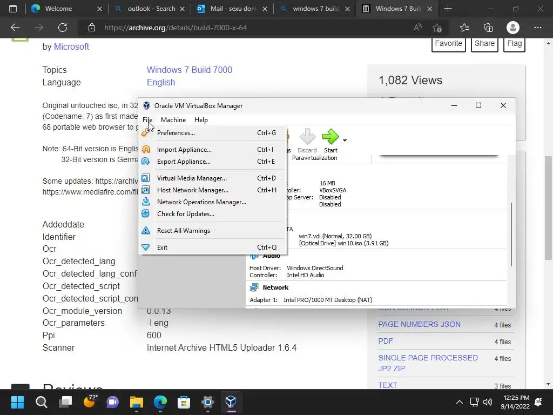
Task: Click the Discard toolbar icon
Action: click(x=307, y=137)
